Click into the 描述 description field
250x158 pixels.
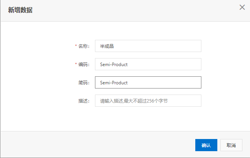click(x=148, y=101)
